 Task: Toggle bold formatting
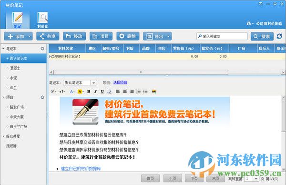pyautogui.click(x=89, y=92)
